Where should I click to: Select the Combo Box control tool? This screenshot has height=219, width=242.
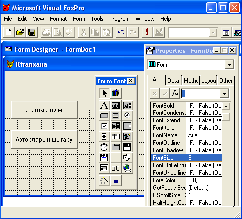pos(116,126)
